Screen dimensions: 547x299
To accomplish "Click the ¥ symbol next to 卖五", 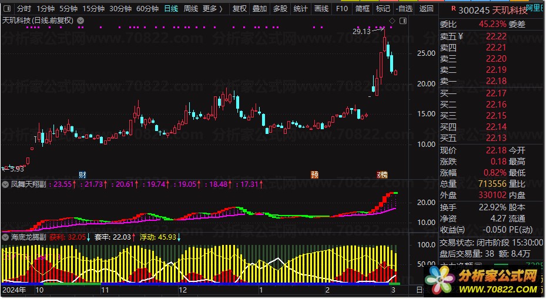I will [461, 36].
